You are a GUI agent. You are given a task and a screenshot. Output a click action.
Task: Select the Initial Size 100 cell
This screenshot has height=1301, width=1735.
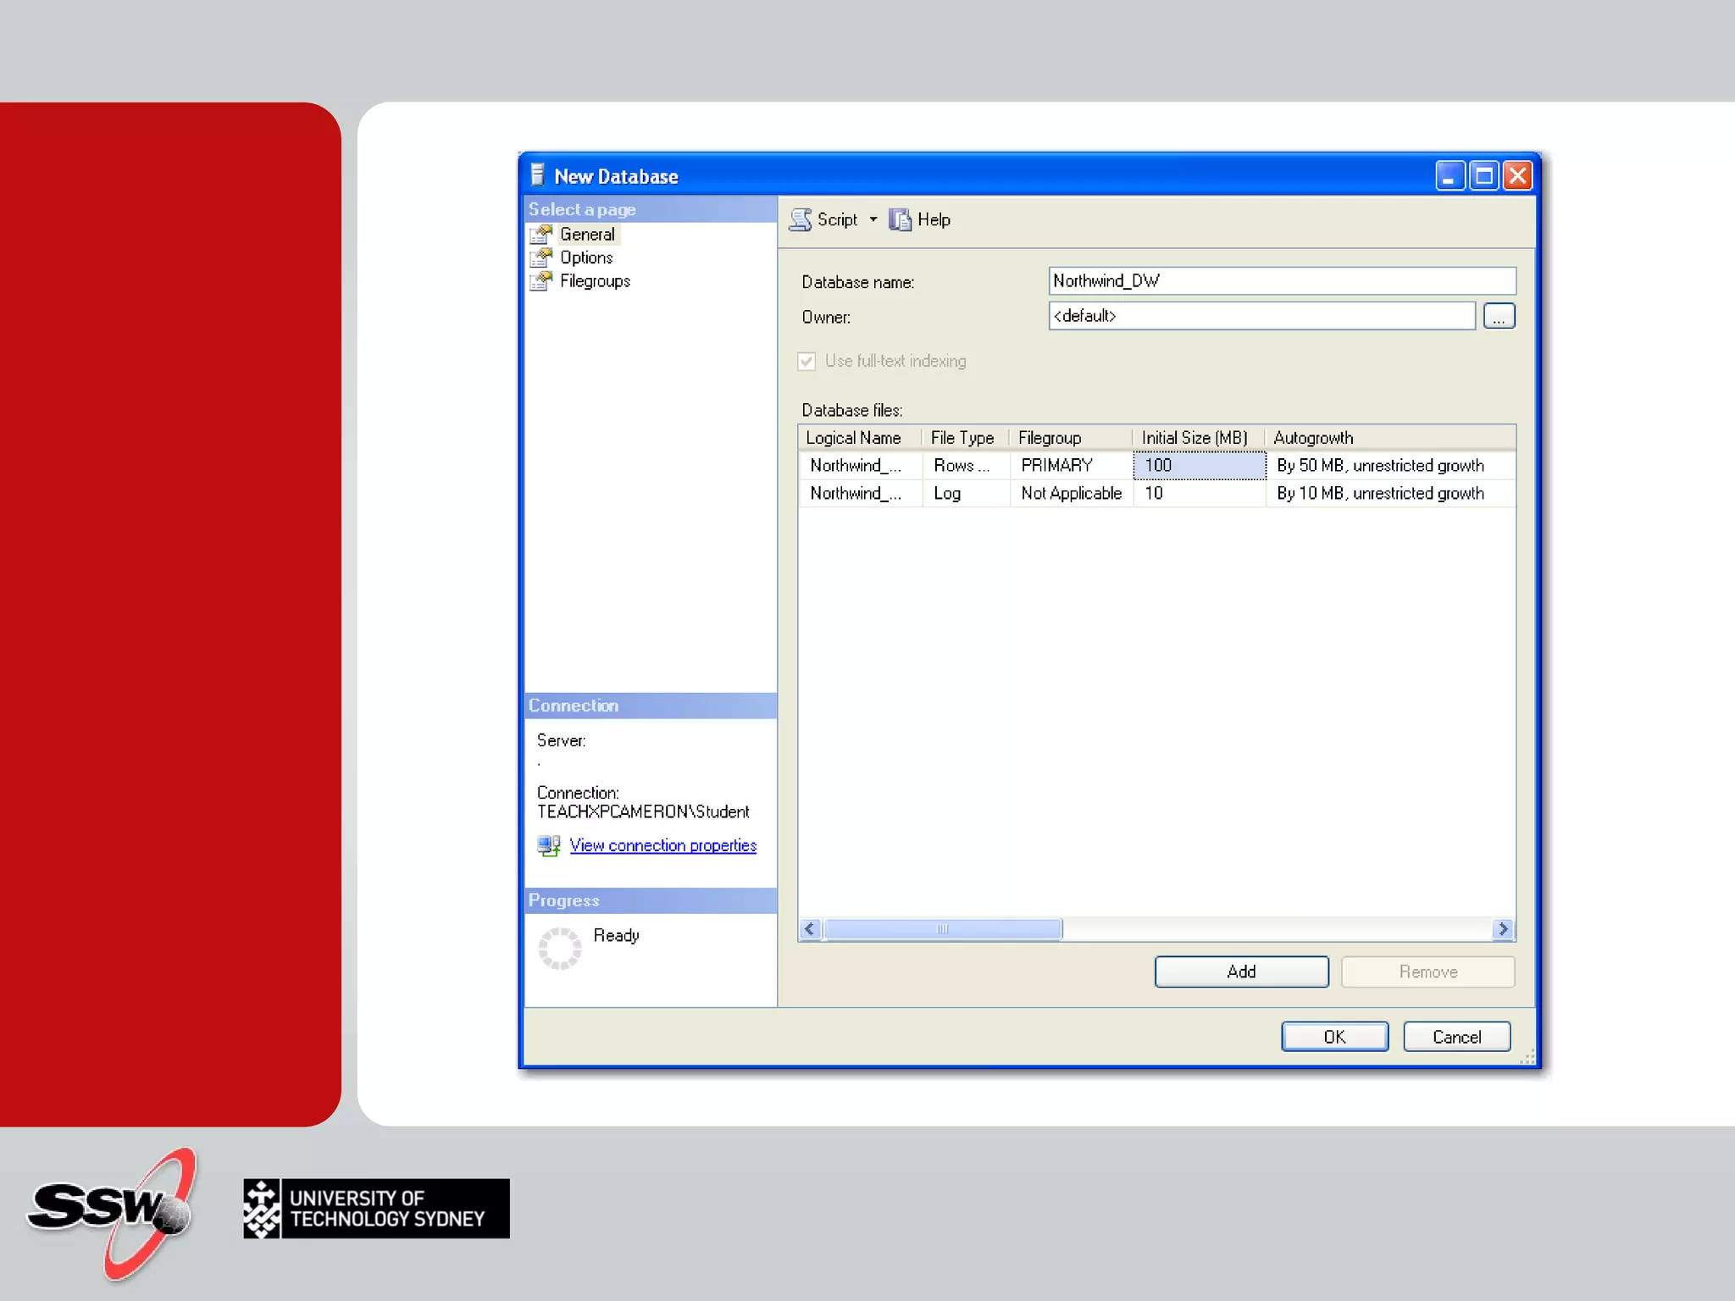(x=1199, y=466)
